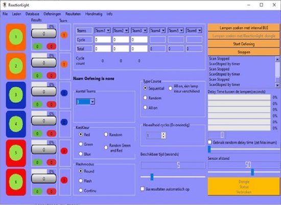Open the Leden menu
Screen dimensions: 281x205
click(16, 14)
